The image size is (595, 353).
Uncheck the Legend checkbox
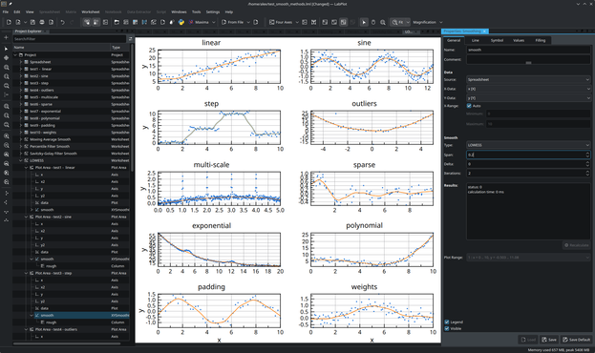point(447,322)
